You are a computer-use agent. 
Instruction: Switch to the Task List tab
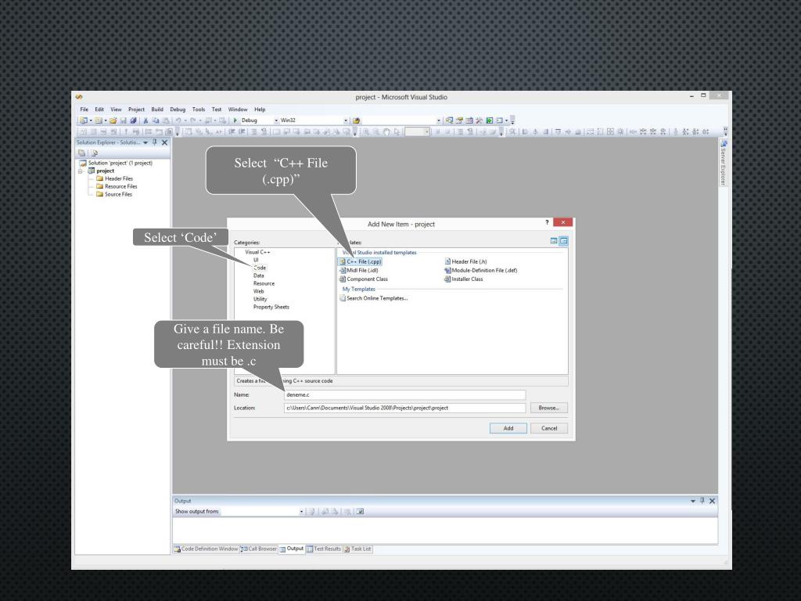357,549
